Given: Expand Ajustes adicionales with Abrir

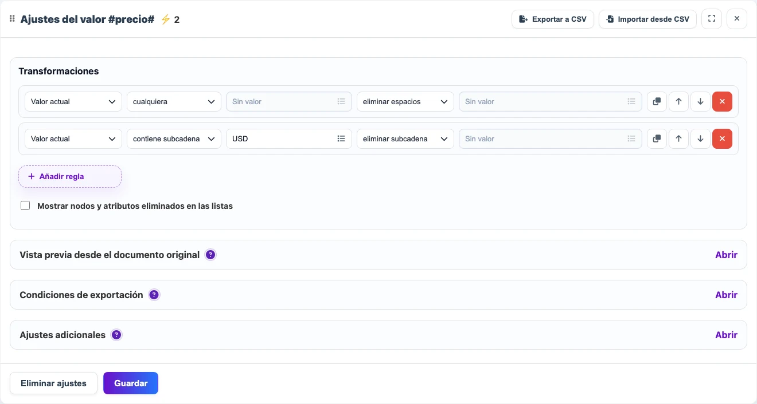Looking at the screenshot, I should 726,335.
